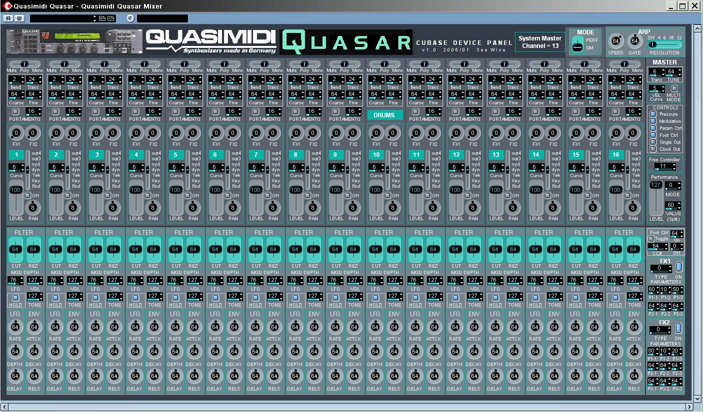This screenshot has width=703, height=412.
Task: Click the remove preset minus icon
Action: pyautogui.click(x=111, y=18)
